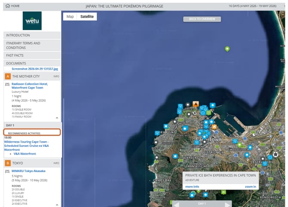
Task: Open Itinerary Terms and Conditions
Action: click(32, 46)
